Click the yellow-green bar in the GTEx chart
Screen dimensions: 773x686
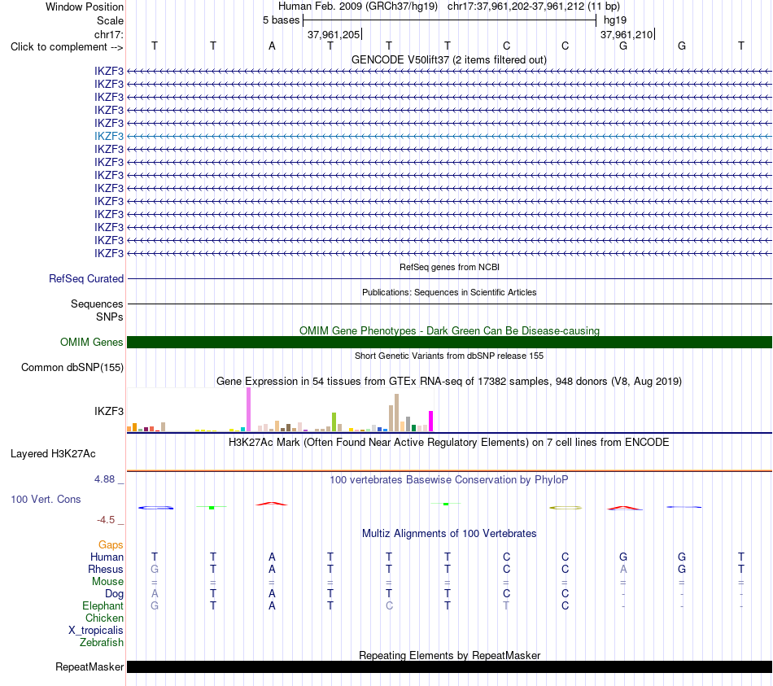click(x=334, y=422)
